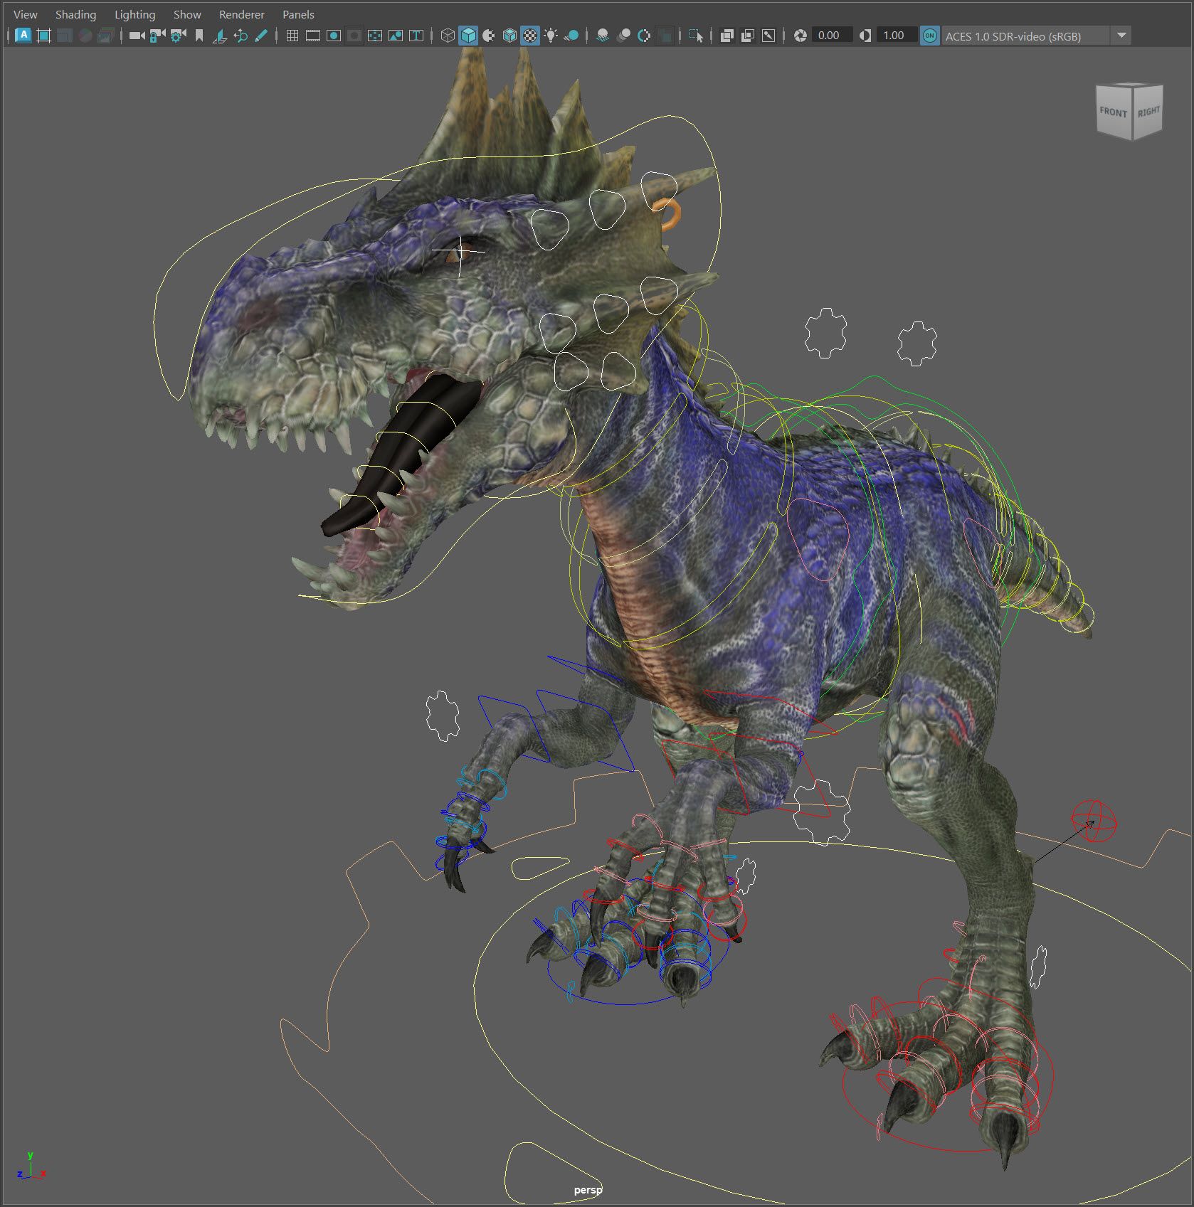Image resolution: width=1194 pixels, height=1207 pixels.
Task: Toggle Textured display checker icon
Action: (x=530, y=35)
